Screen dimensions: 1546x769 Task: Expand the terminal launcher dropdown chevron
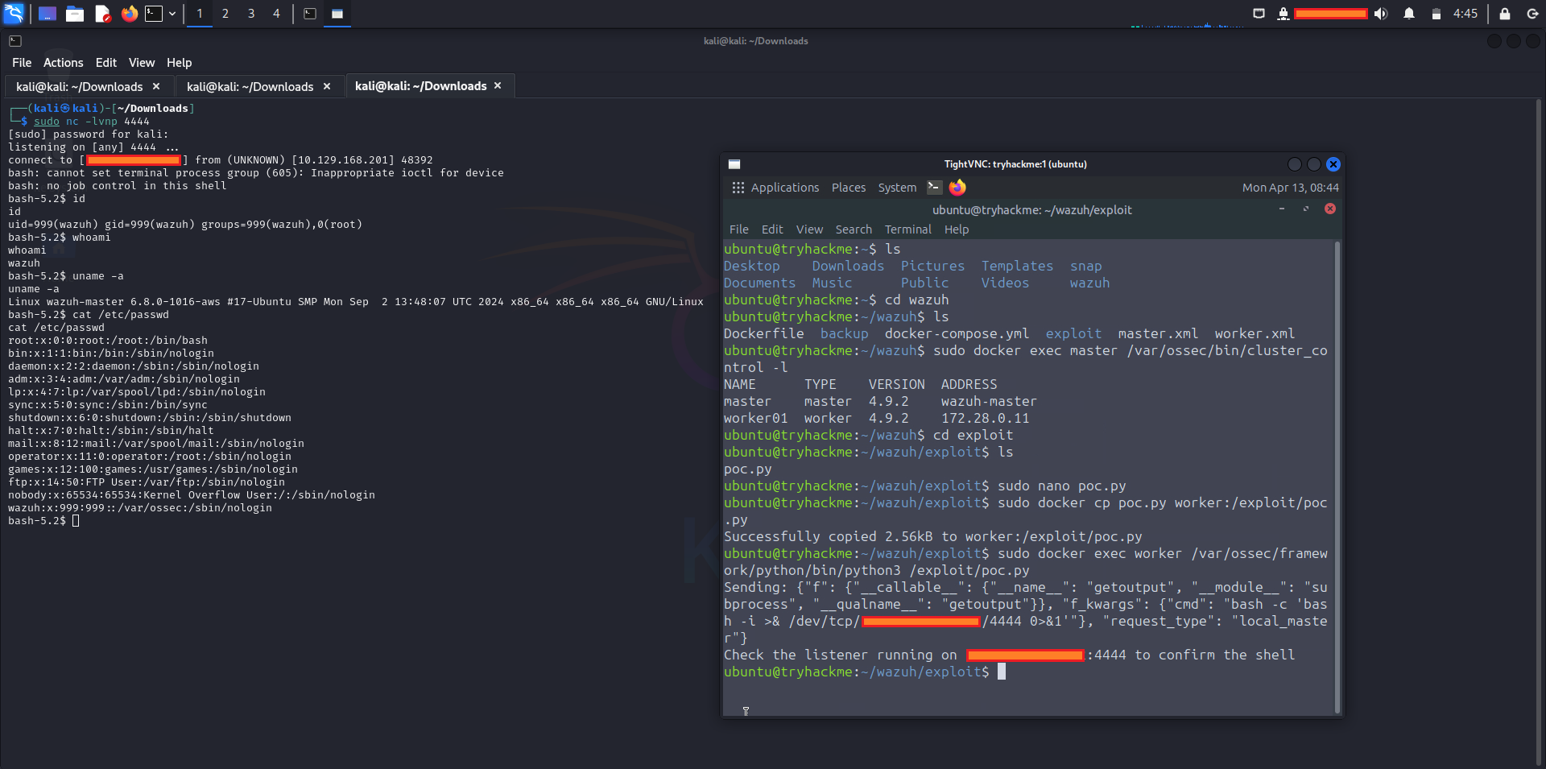click(x=171, y=13)
